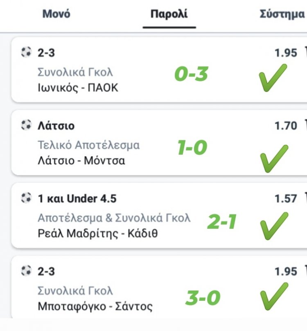Click soccer ball icon next to Λάτσιο
307x331 pixels.
point(26,125)
